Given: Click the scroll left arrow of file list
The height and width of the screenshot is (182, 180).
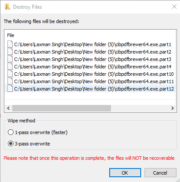Looking at the screenshot, I should pyautogui.click(x=8, y=108).
